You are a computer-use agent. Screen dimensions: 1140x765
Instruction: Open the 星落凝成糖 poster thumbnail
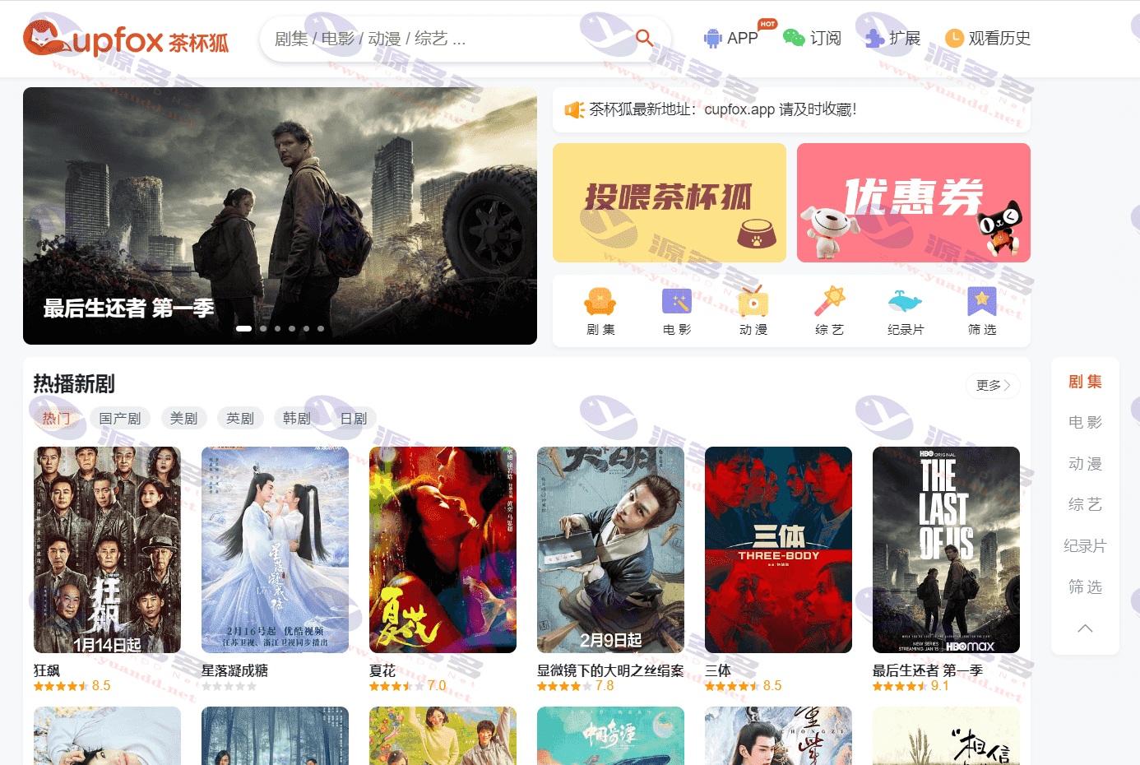coord(275,549)
